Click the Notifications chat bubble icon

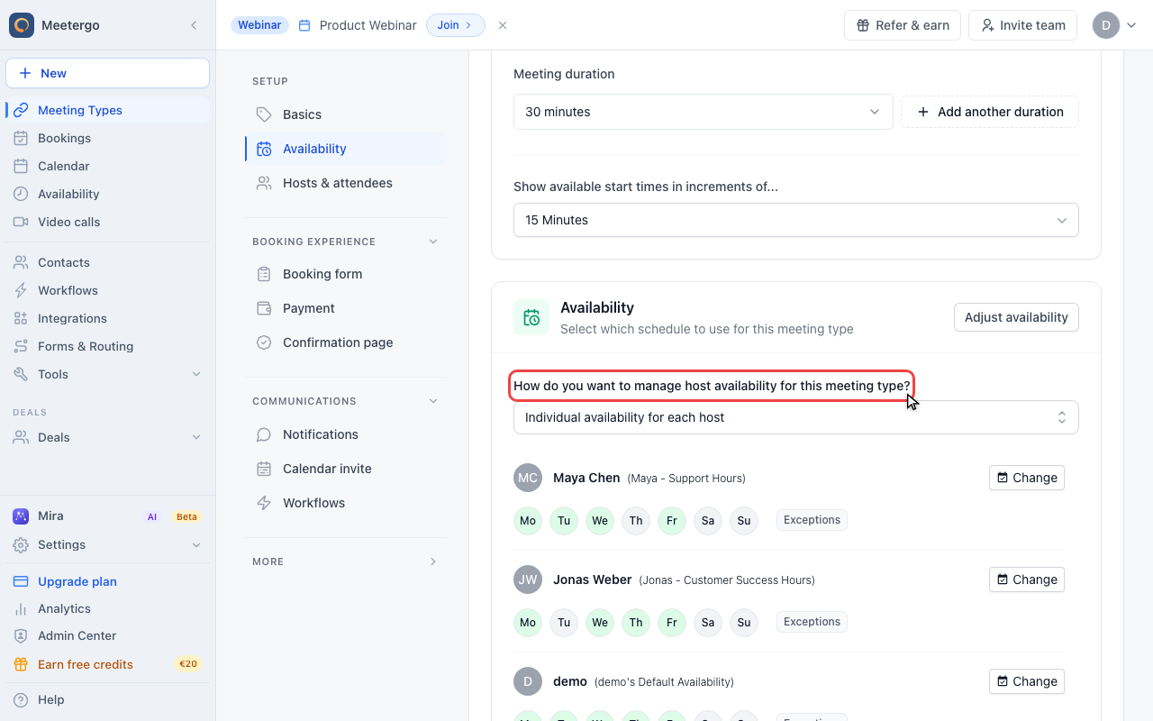click(264, 434)
